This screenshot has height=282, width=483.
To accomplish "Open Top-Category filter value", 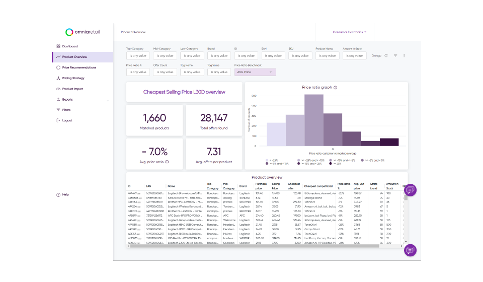I will (x=138, y=56).
